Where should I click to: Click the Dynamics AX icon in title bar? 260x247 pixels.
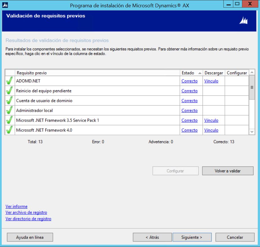pos(5,5)
